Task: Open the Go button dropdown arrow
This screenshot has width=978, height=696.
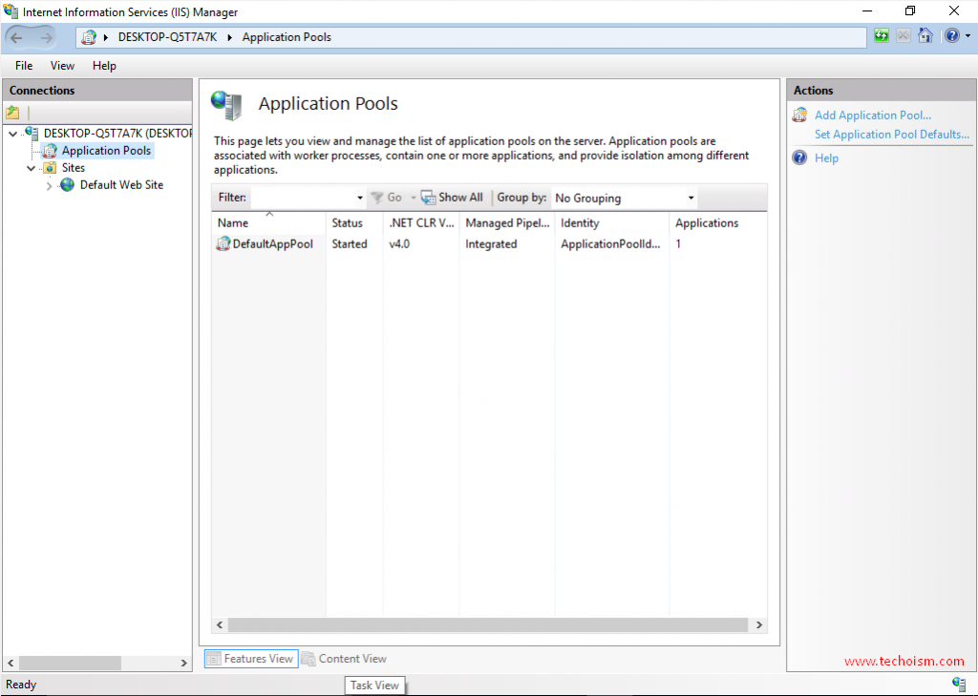Action: [x=413, y=198]
